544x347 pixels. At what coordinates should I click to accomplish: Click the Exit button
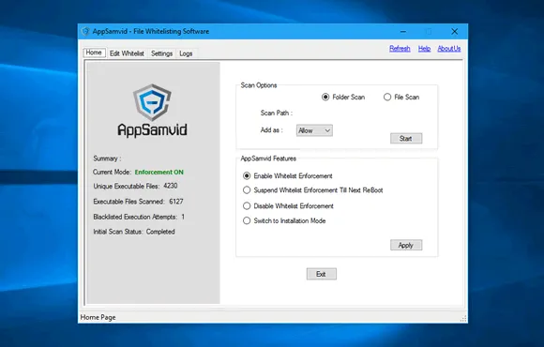322,274
